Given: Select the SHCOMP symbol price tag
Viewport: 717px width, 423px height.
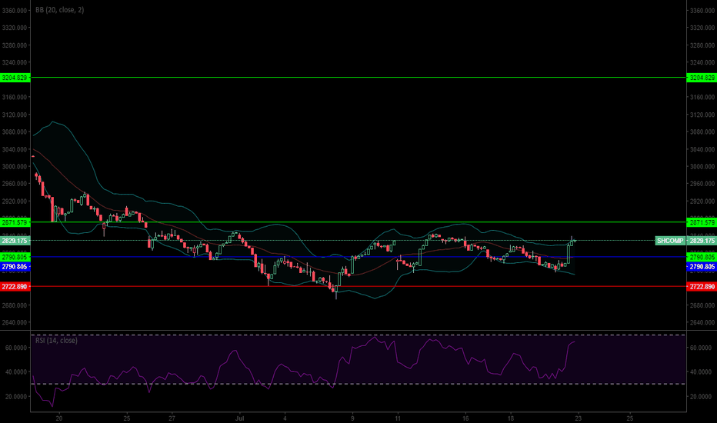Looking at the screenshot, I should pyautogui.click(x=670, y=241).
